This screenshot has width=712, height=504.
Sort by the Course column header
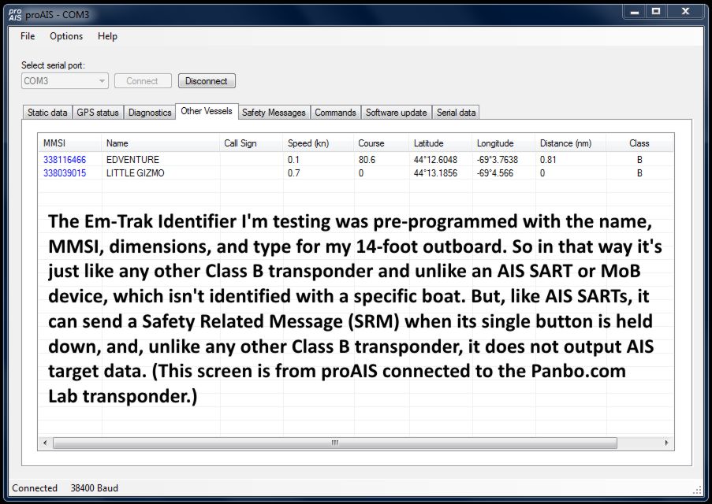pos(381,143)
